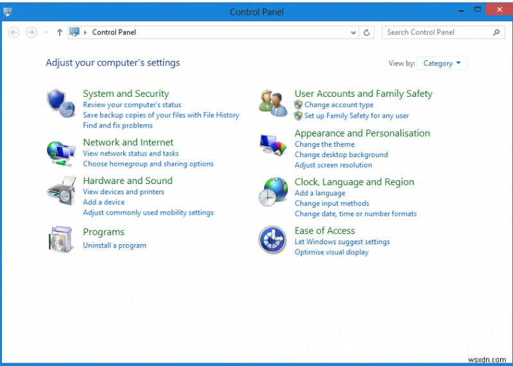Expand the address bar history dropdown
This screenshot has height=366, width=513.
click(x=353, y=33)
